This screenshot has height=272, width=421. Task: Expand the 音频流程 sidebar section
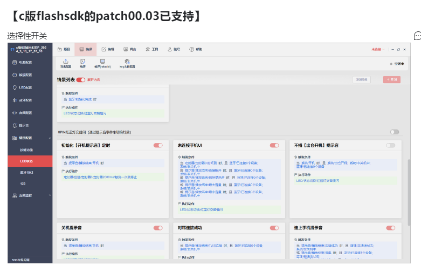click(x=50, y=195)
